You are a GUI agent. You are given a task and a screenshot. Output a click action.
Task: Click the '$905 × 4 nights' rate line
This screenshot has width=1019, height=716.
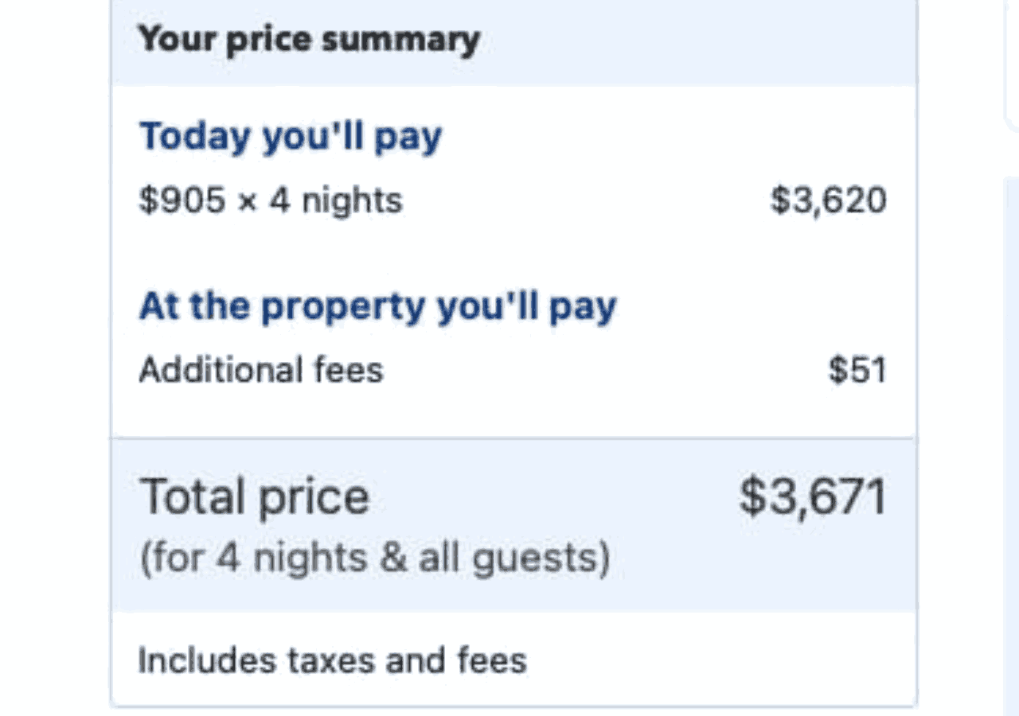click(x=271, y=200)
